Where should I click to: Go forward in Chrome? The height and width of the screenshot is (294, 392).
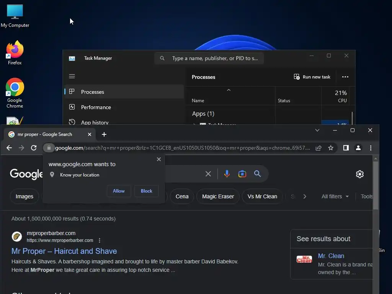[x=21, y=148]
